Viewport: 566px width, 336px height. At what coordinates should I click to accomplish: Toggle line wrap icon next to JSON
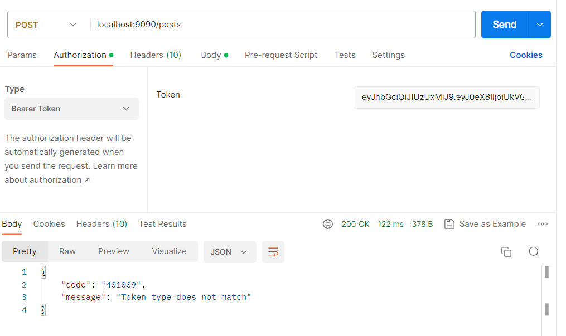[273, 252]
